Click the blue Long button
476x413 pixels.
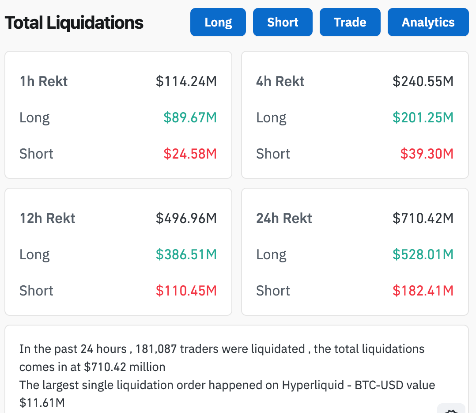click(218, 22)
